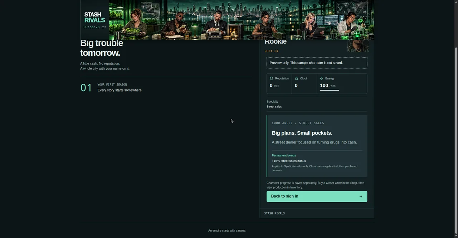Click the Rookie character avatar thumbnail
The image size is (458, 238).
click(358, 46)
